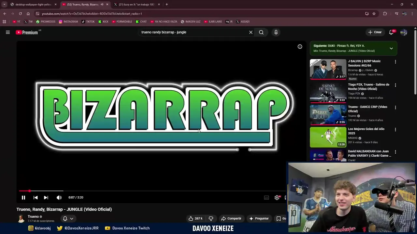Install app icon in the address bar
The image size is (417, 234).
367,14
